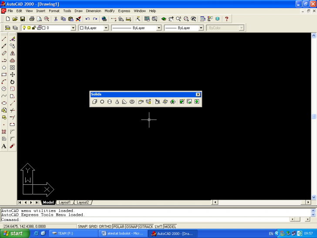This screenshot has height=238, width=317.
Task: Click the command line input field
Action: 145,220
